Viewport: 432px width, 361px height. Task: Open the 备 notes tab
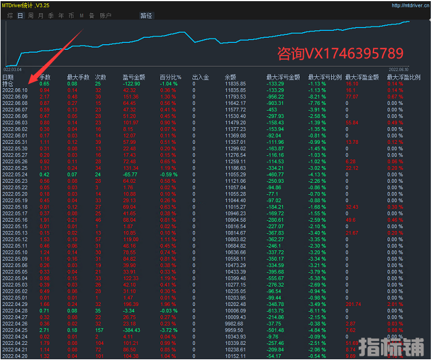point(92,16)
